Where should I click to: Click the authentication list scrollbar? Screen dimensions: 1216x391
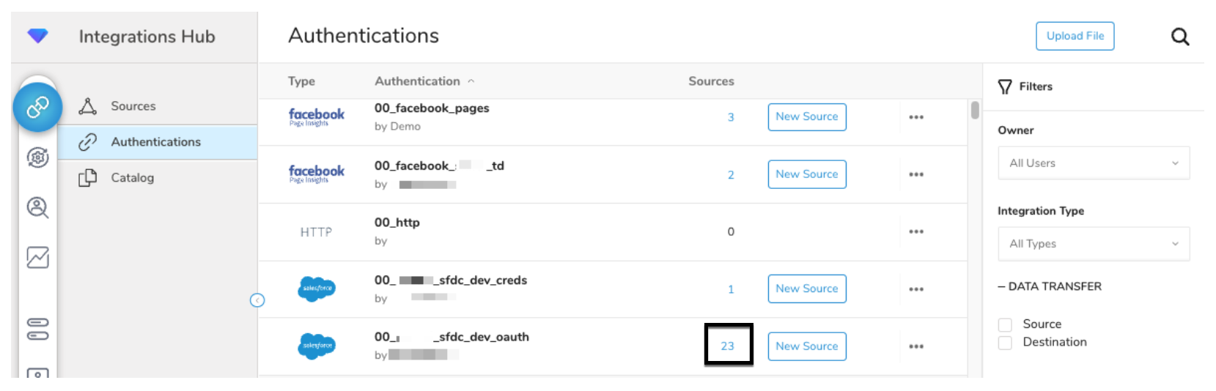975,111
